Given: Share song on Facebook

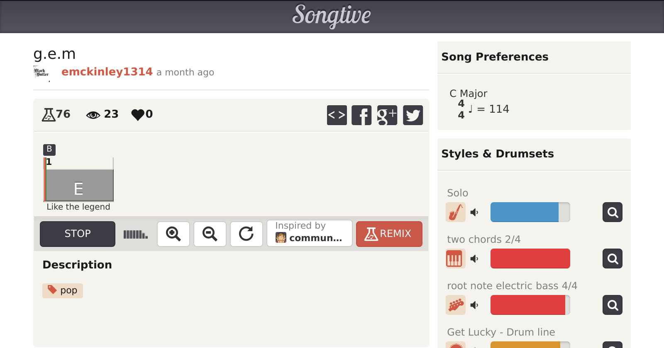Looking at the screenshot, I should click(x=361, y=115).
